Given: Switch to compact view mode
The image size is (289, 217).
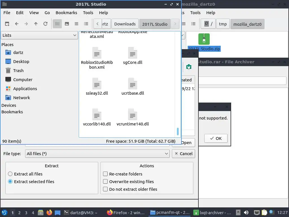Looking at the screenshot, I should pyautogui.click(x=76, y=24).
